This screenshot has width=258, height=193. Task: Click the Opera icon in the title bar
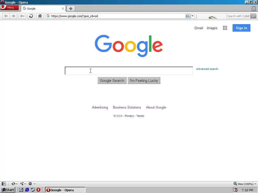click(2, 2)
